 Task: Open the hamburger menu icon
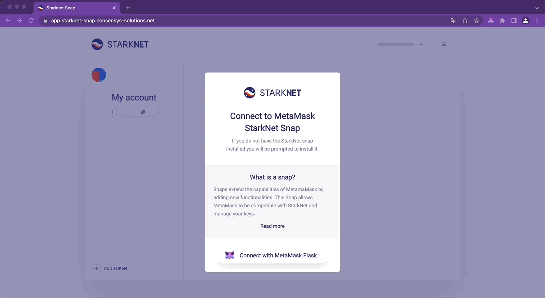444,44
